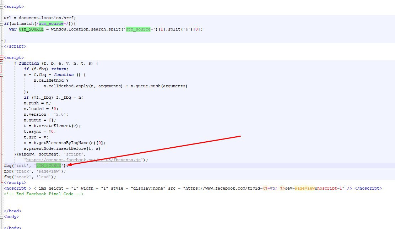This screenshot has height=229, width=395.
Task: Click the 'PageView' value in the noscript URL
Action: coord(305,189)
